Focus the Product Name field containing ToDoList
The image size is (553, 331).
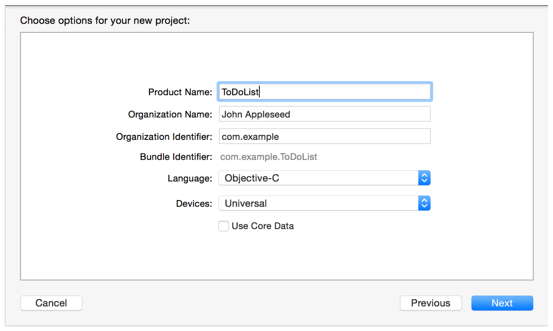click(x=324, y=92)
